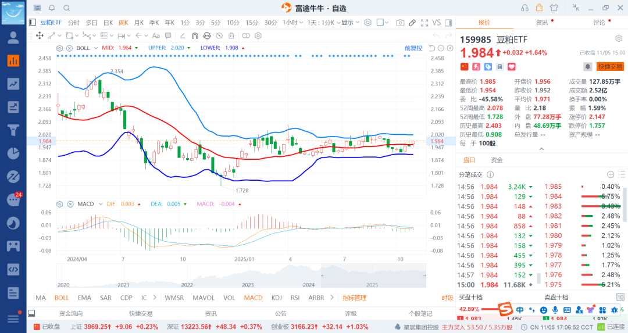Open the game controller sidebar icon
Image resolution: width=628 pixels, height=333 pixels.
tap(13, 246)
